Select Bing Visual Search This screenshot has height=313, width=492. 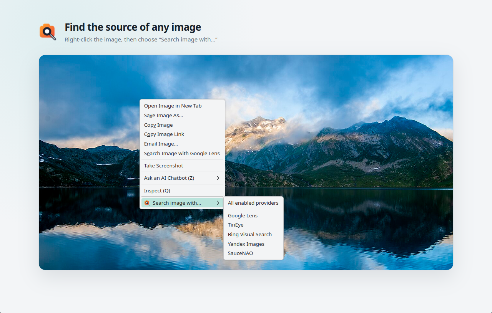point(253,234)
